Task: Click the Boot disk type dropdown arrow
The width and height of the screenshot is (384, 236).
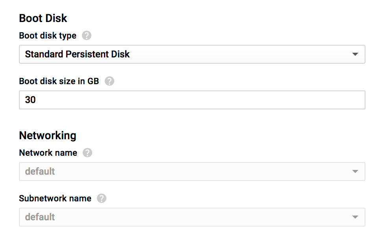Action: 355,54
